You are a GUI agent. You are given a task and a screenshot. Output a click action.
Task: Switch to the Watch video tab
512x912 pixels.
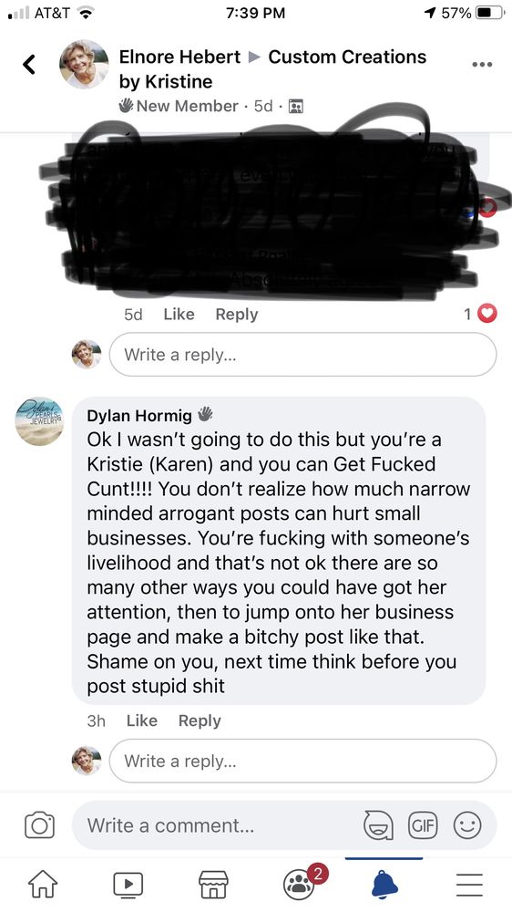tap(128, 885)
